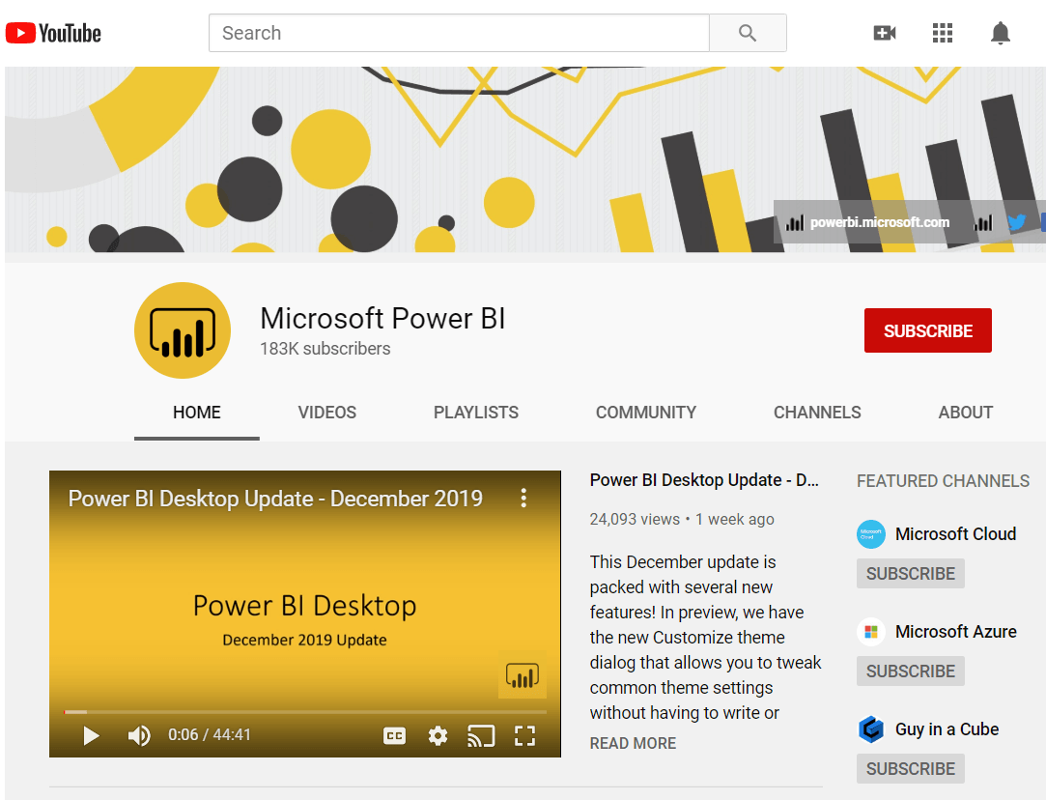Viewport: 1046px width, 800px height.
Task: Enable closed captions on the video
Action: click(x=394, y=735)
